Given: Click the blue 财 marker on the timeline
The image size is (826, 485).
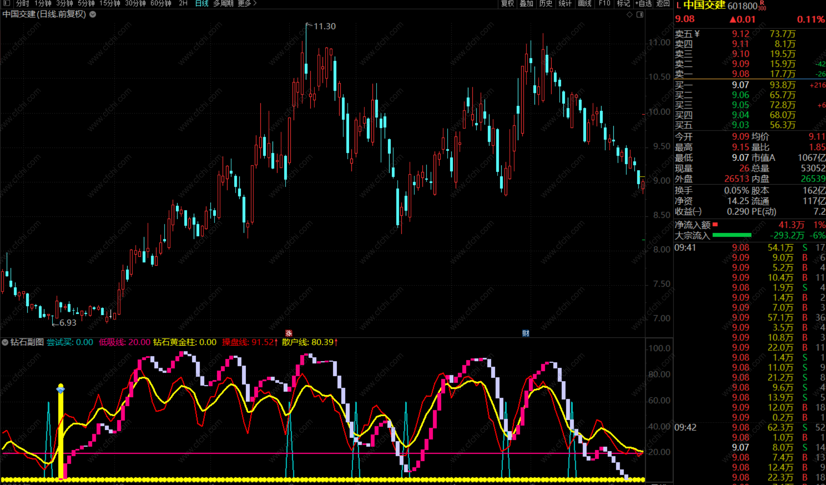Looking at the screenshot, I should tap(525, 333).
